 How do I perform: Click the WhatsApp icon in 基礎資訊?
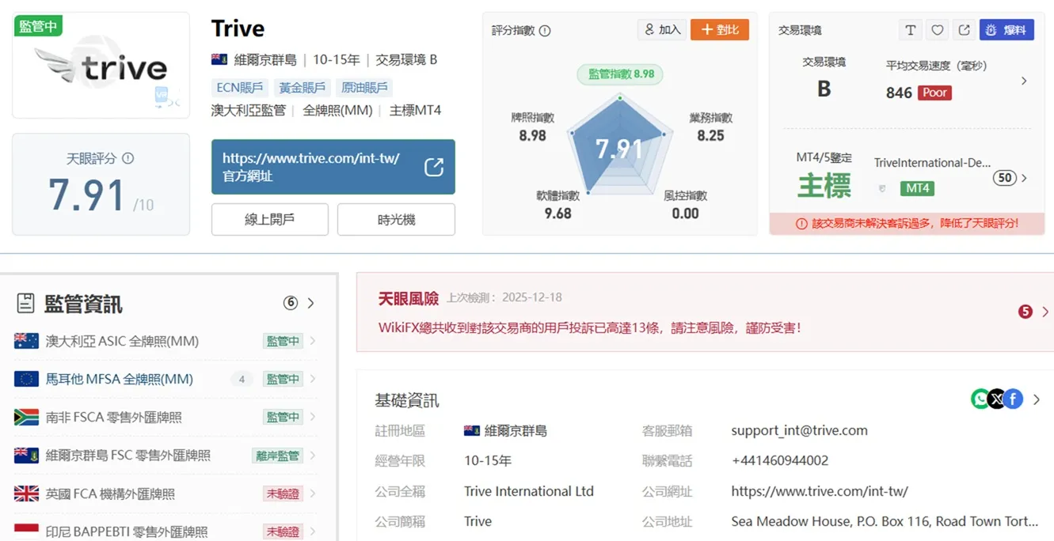tap(980, 399)
